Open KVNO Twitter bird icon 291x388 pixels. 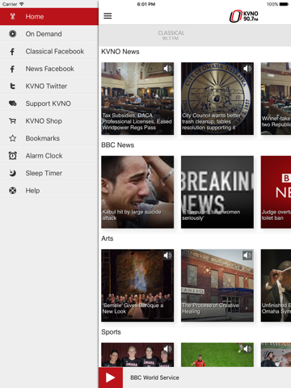coord(12,86)
